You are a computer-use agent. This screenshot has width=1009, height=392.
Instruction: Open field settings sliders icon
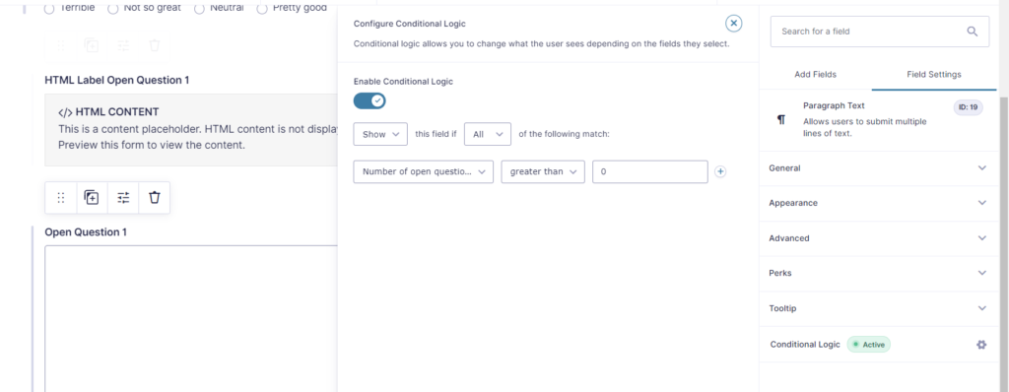[x=123, y=198]
